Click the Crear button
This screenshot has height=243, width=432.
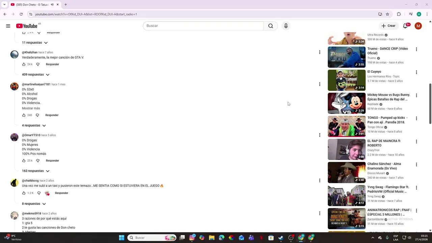(388, 26)
